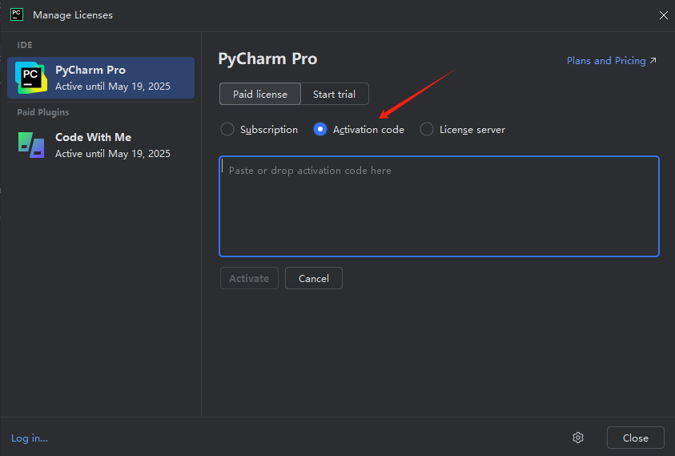Switch to the Start trial tab
Screen dimensions: 675x456
coord(334,94)
